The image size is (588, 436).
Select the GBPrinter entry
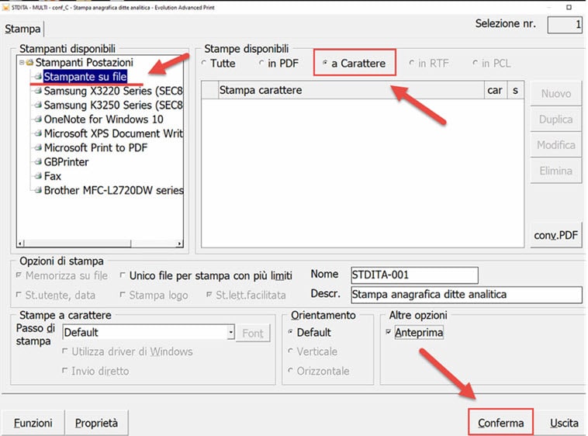tap(66, 162)
